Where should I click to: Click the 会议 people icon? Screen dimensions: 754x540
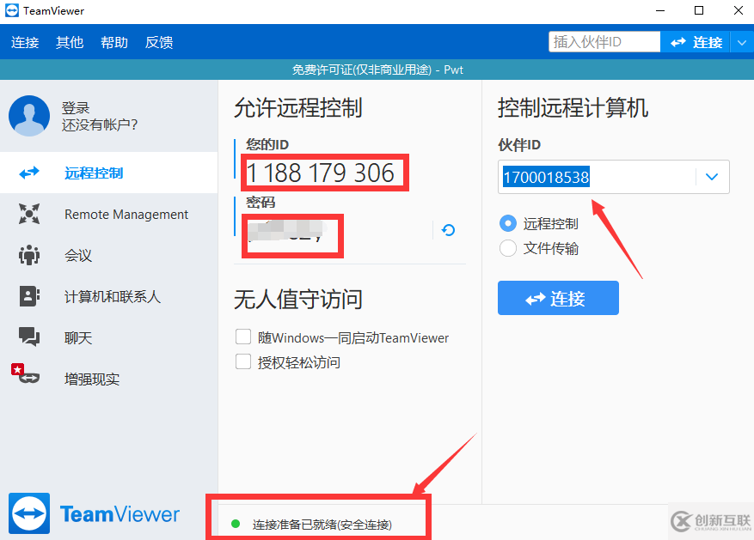tap(29, 255)
